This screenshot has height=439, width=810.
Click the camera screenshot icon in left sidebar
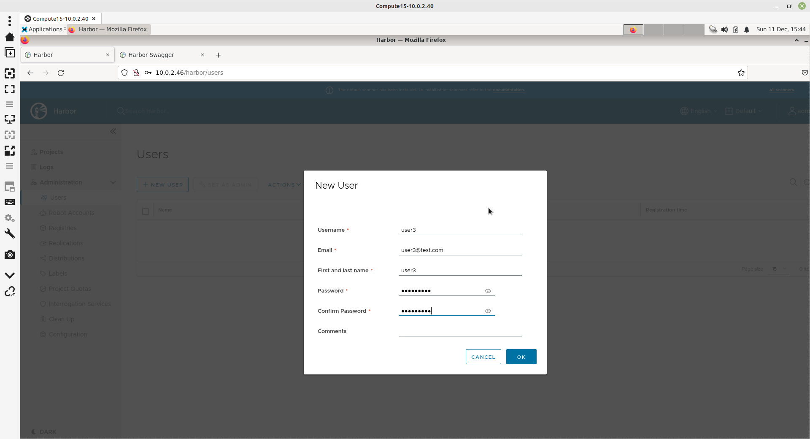pyautogui.click(x=10, y=255)
